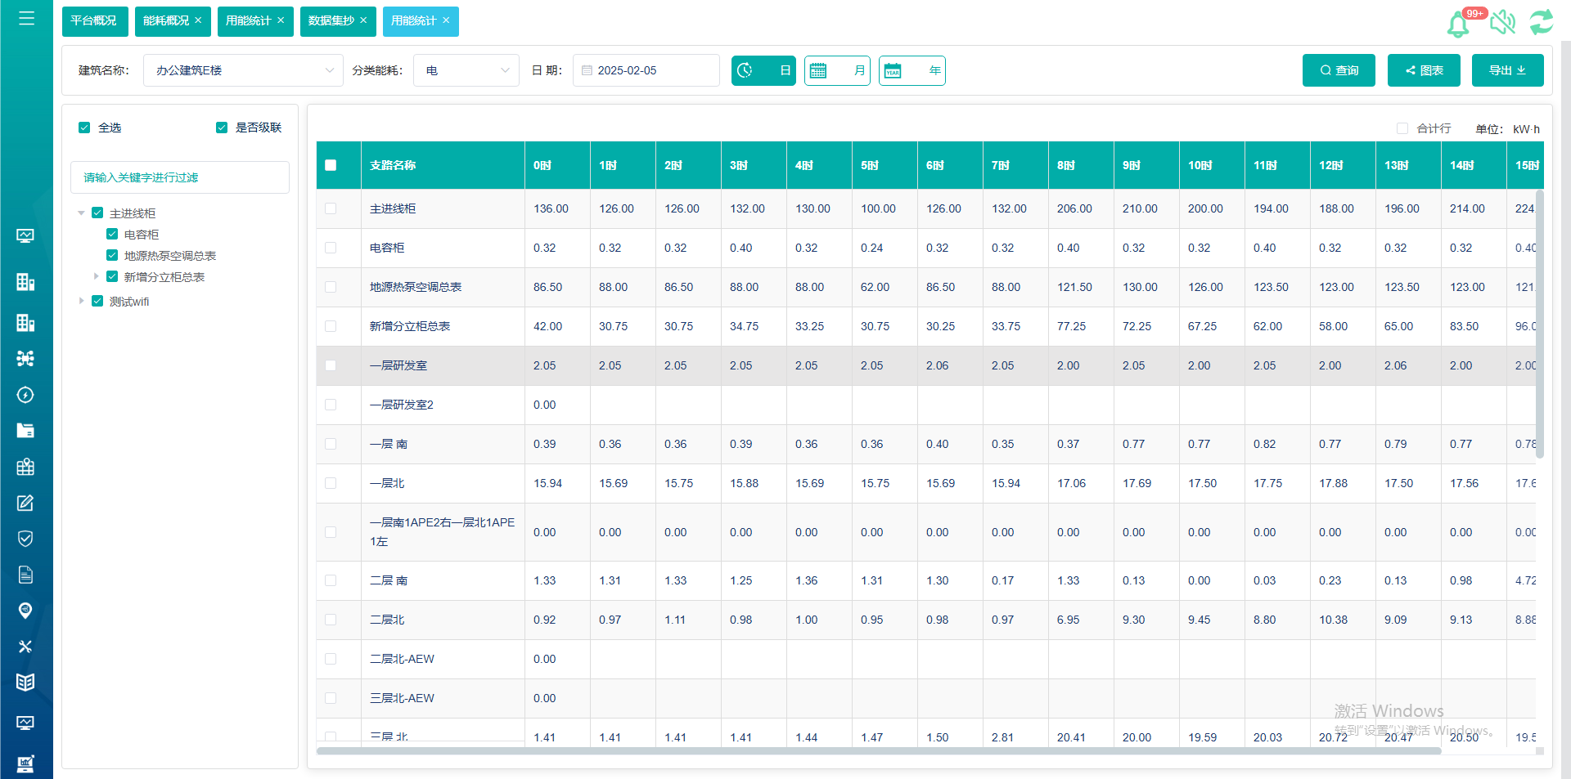Toggle the 全选 checkbox
This screenshot has height=779, width=1571.
coord(84,128)
